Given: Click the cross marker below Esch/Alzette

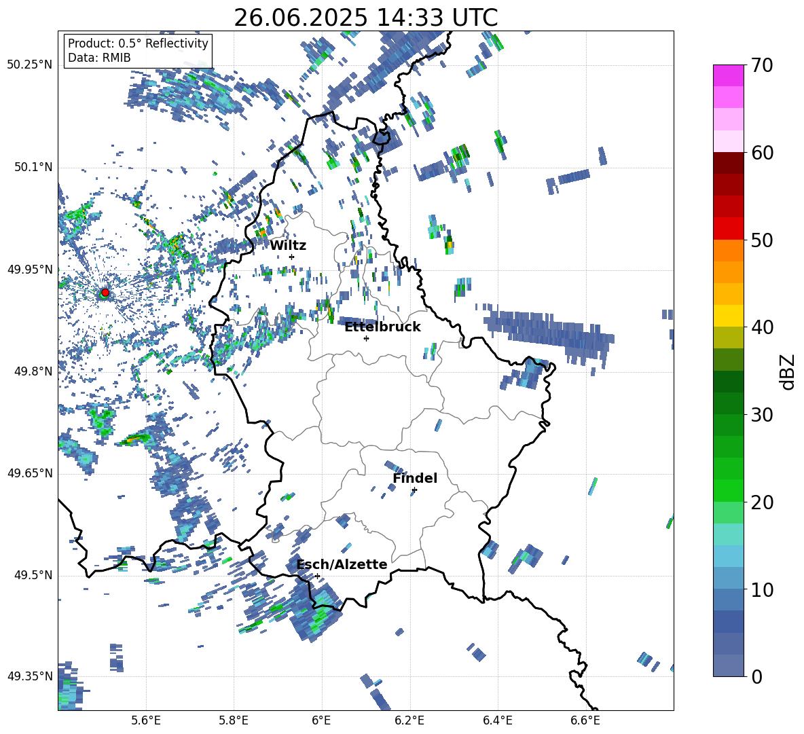Looking at the screenshot, I should pos(317,576).
